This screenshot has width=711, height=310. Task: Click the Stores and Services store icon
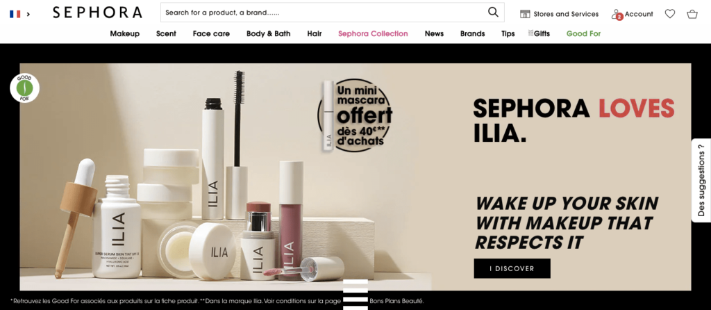525,14
